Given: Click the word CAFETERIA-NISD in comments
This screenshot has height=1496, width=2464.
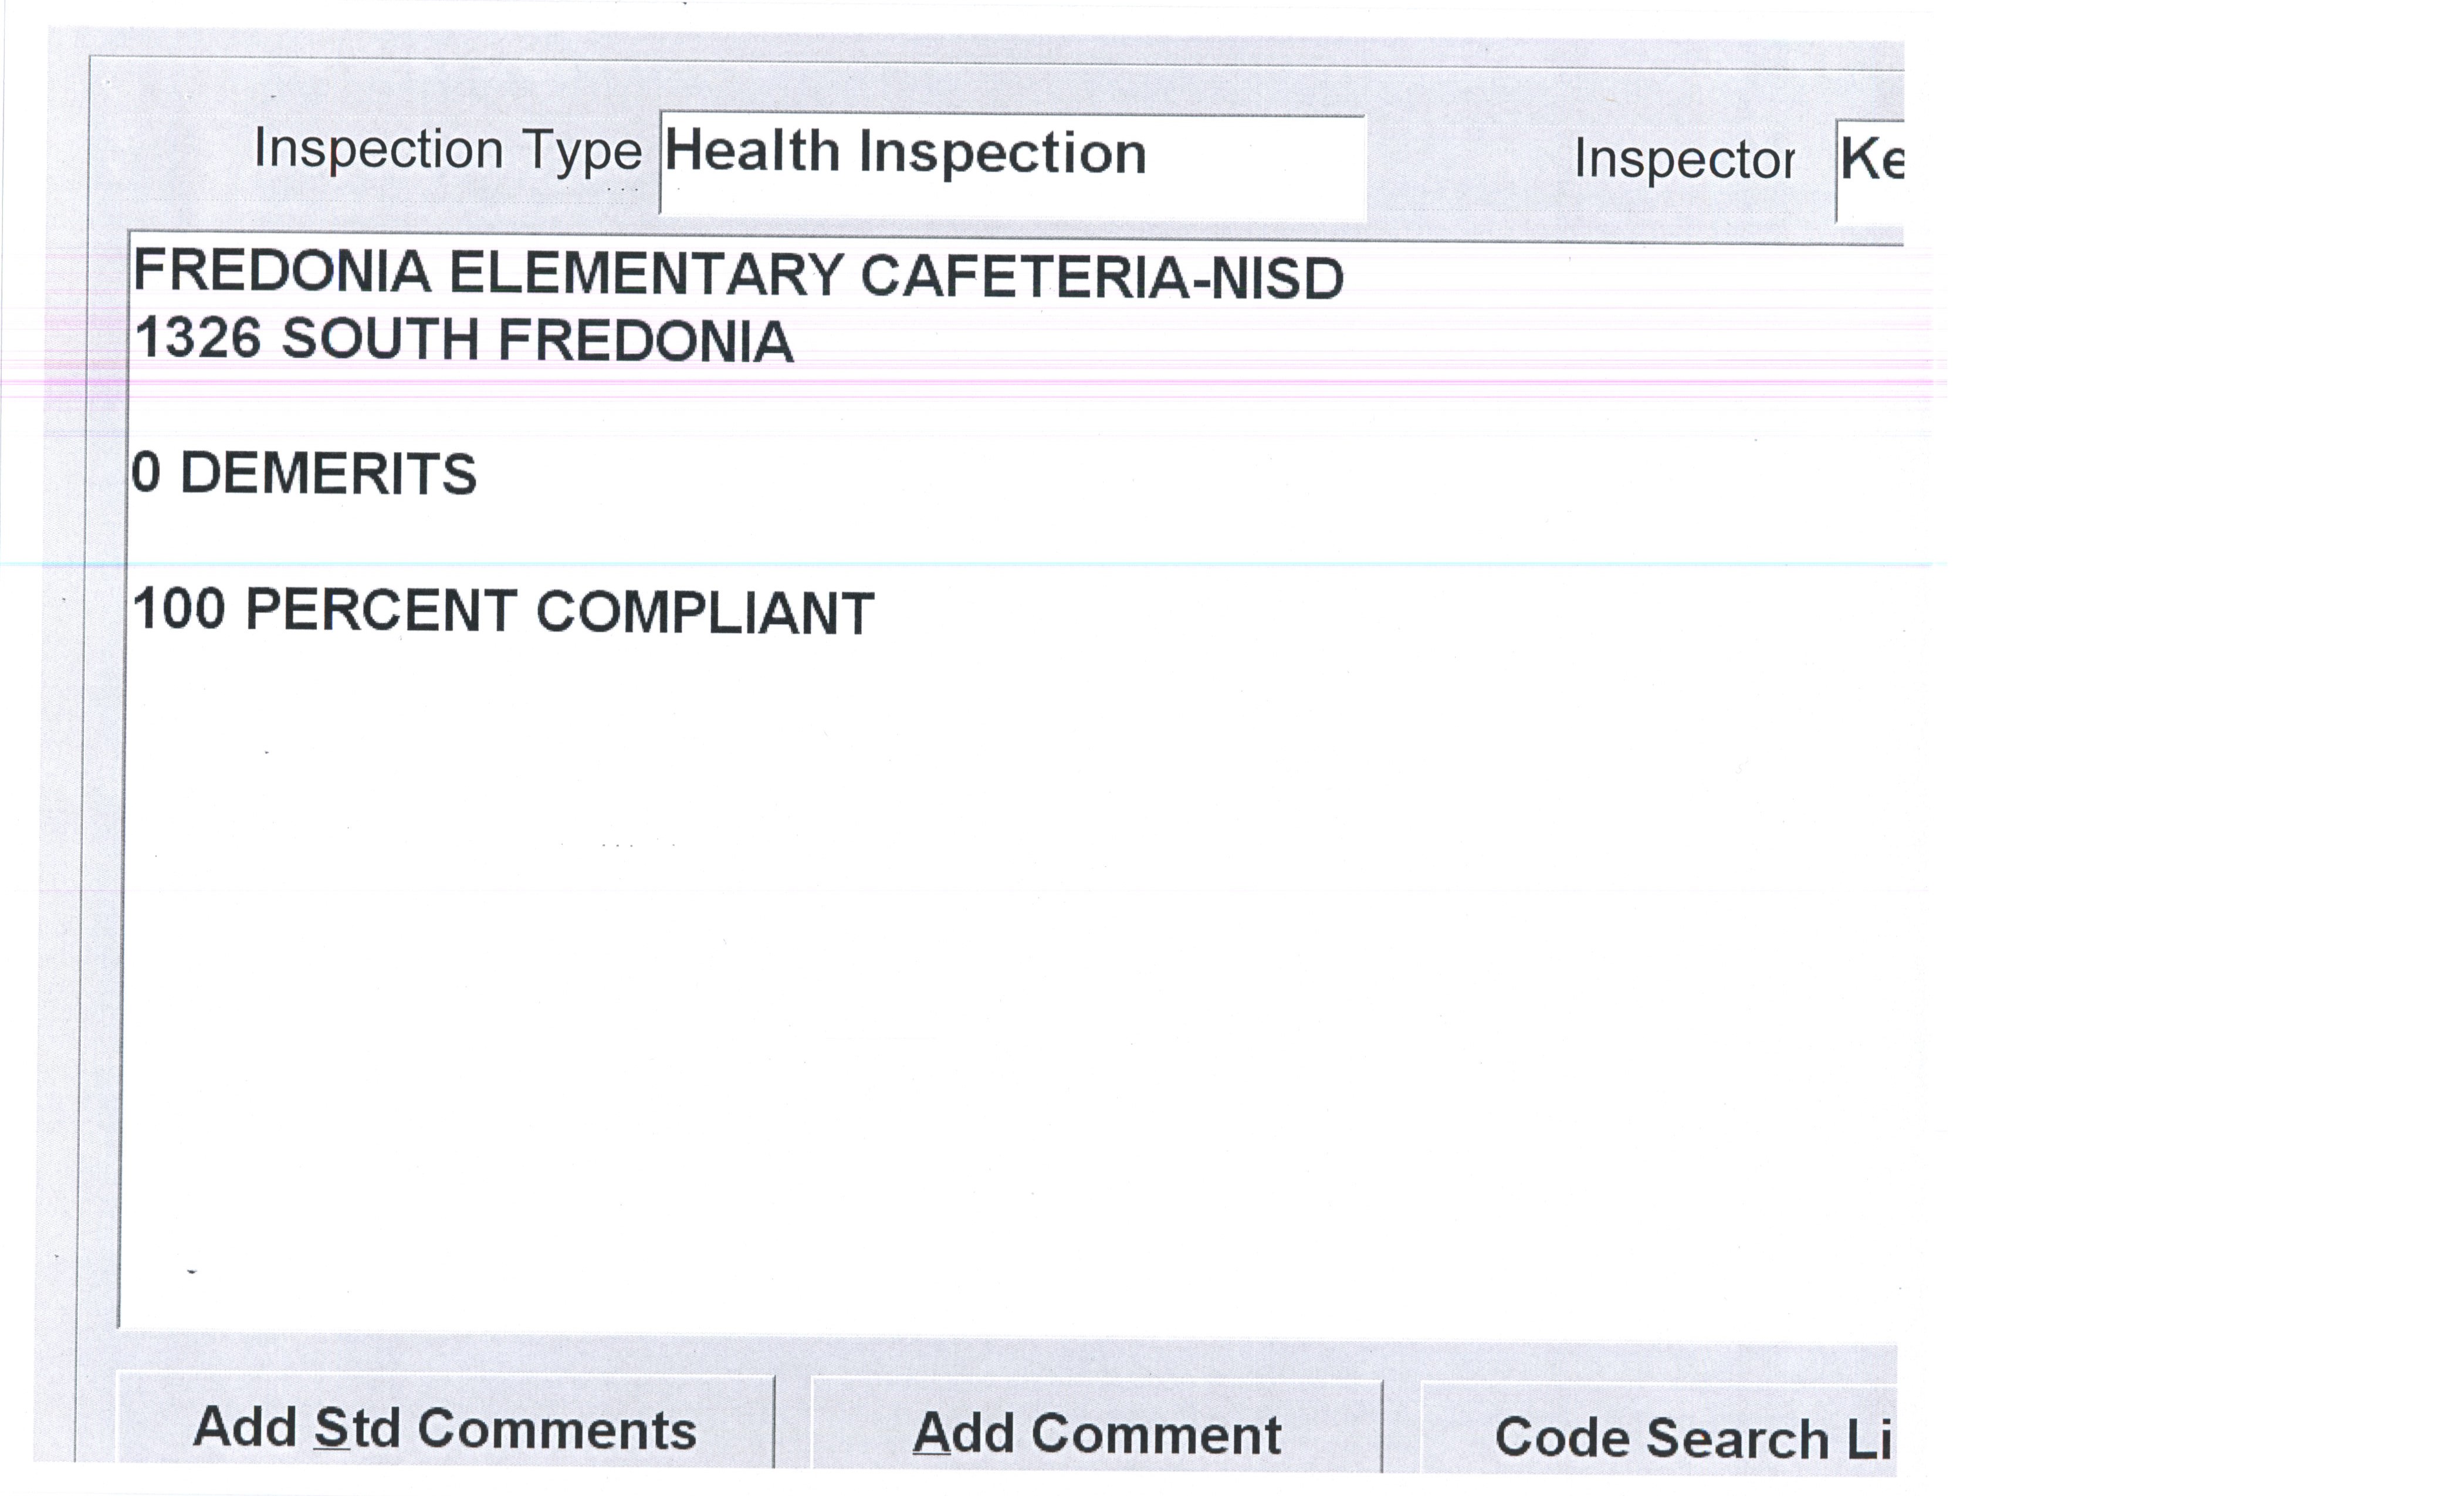Looking at the screenshot, I should click(1102, 277).
